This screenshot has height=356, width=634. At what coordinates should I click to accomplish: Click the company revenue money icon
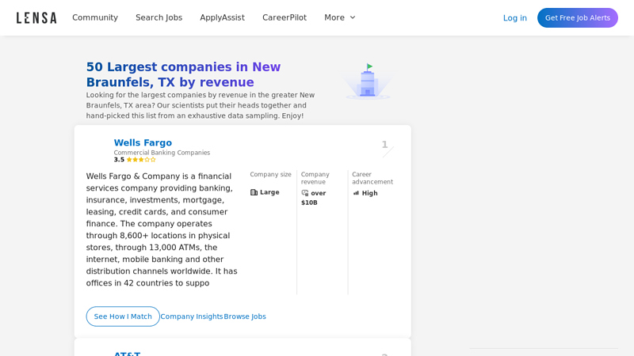[x=305, y=193]
